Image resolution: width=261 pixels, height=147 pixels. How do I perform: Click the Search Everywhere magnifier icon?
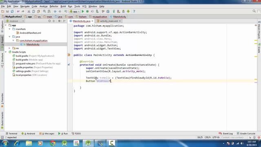(254, 11)
